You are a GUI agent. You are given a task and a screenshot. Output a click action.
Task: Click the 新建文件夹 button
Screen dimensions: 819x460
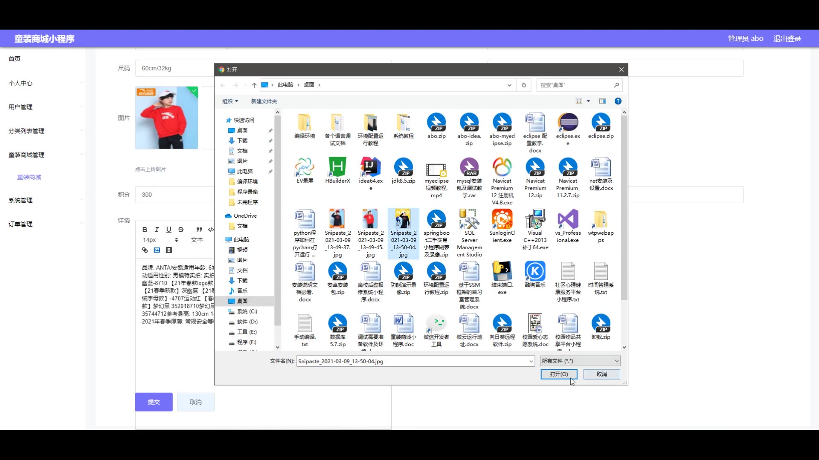(x=264, y=101)
